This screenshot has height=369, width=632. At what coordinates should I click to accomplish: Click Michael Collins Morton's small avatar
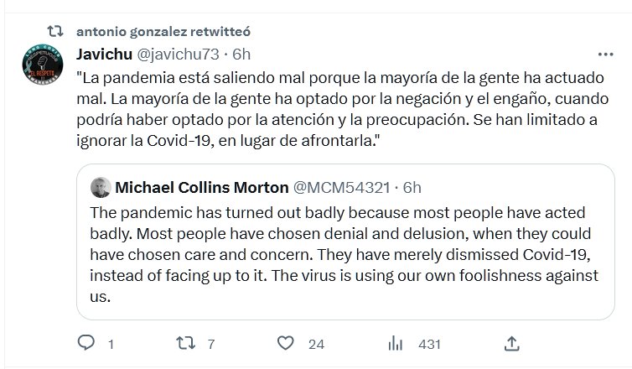pyautogui.click(x=100, y=187)
